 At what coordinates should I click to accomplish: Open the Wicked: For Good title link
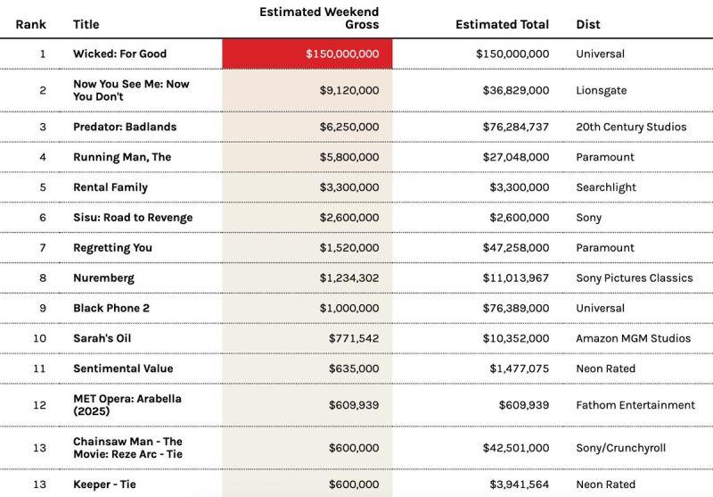[x=119, y=54]
